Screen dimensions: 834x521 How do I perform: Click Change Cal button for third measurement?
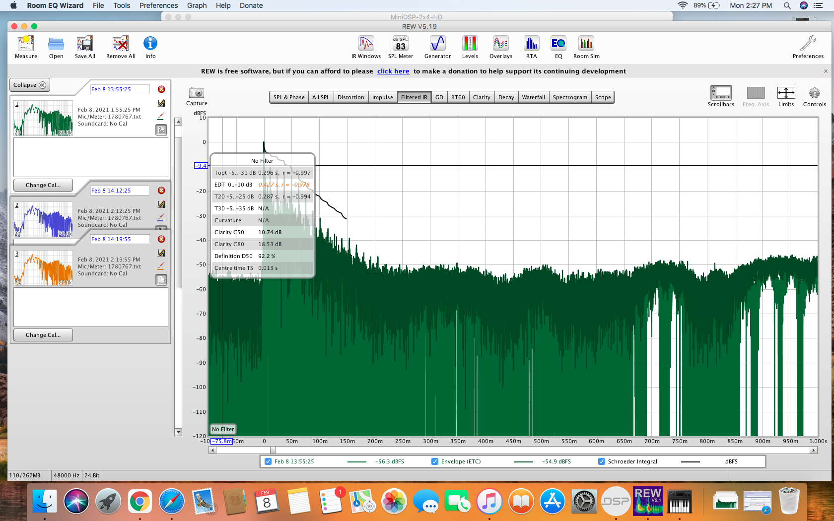(x=43, y=335)
